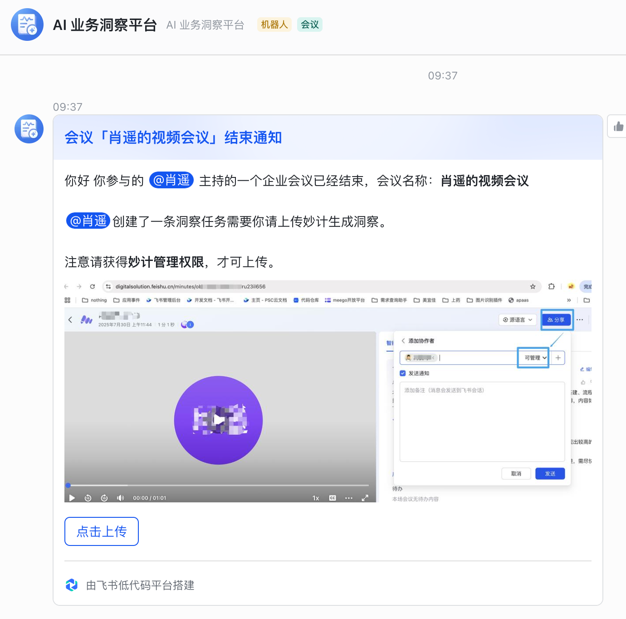Click the thumbs-up reaction icon

click(x=618, y=127)
